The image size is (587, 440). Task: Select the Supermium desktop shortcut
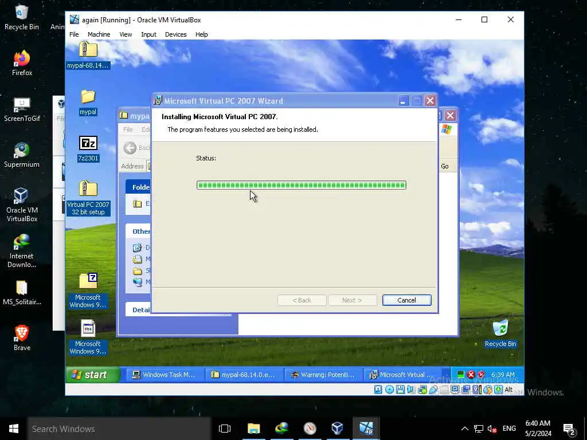[22, 155]
